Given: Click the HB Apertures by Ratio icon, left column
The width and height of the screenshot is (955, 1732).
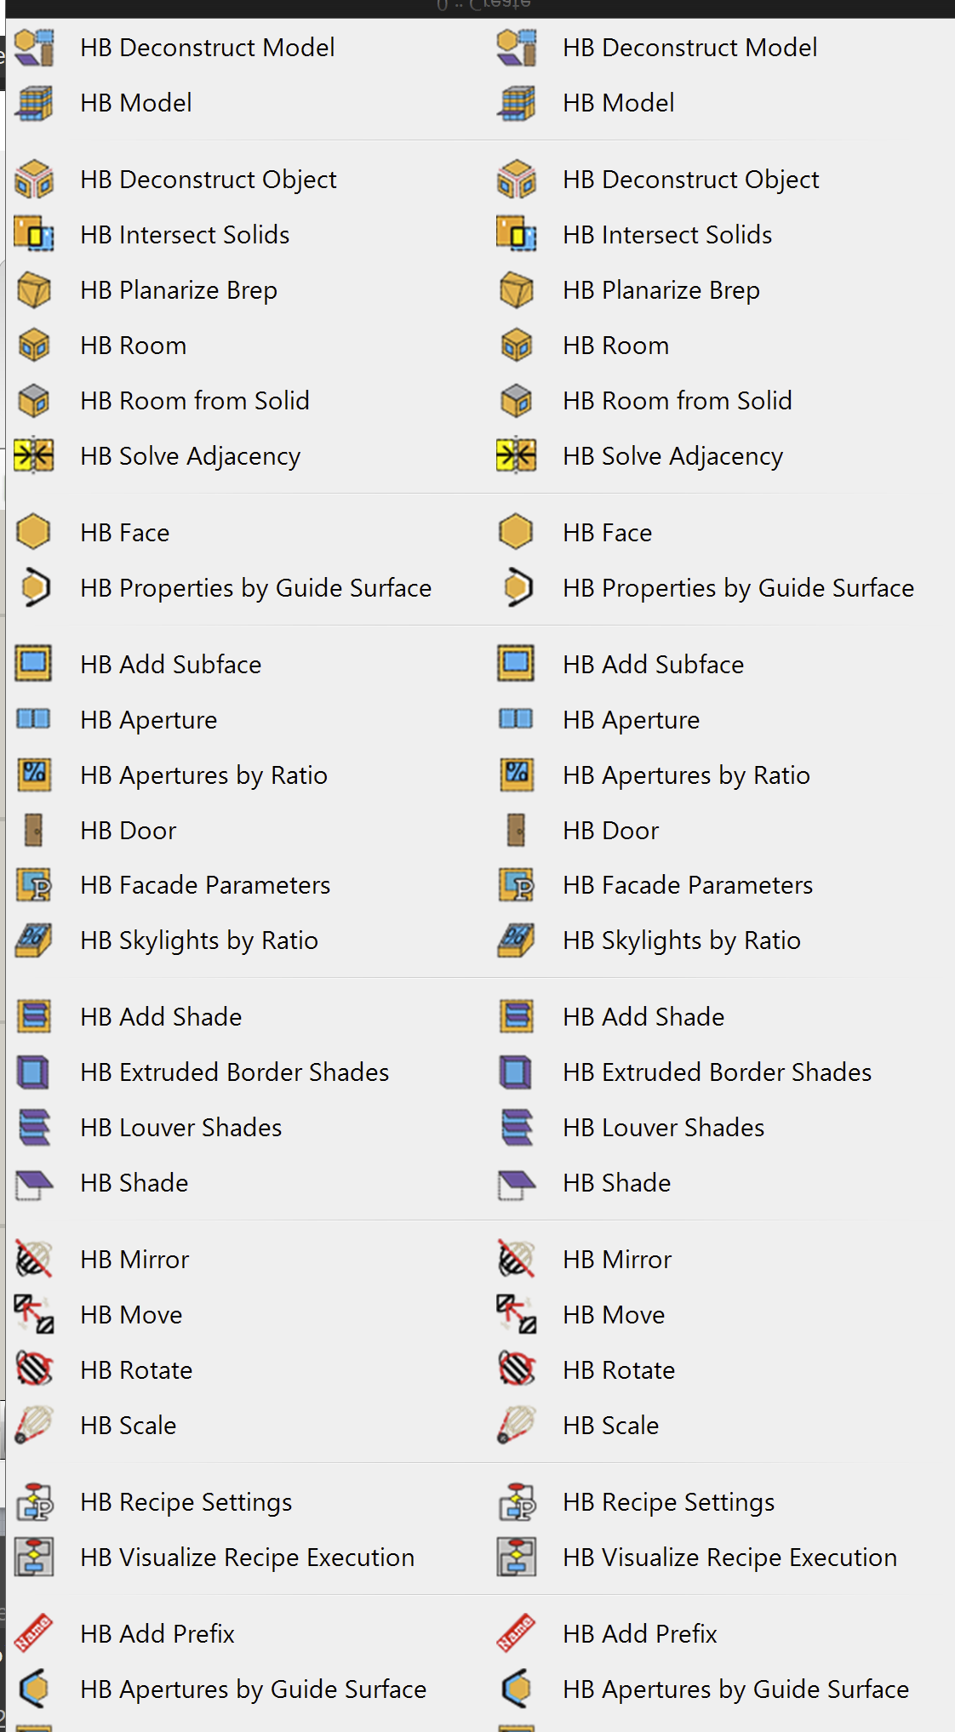Looking at the screenshot, I should point(34,775).
